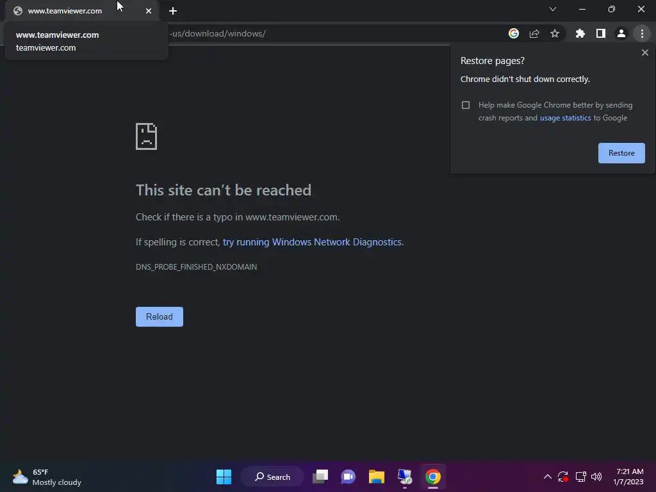This screenshot has height=492, width=656.
Task: Restore down the Chrome window
Action: (x=612, y=9)
